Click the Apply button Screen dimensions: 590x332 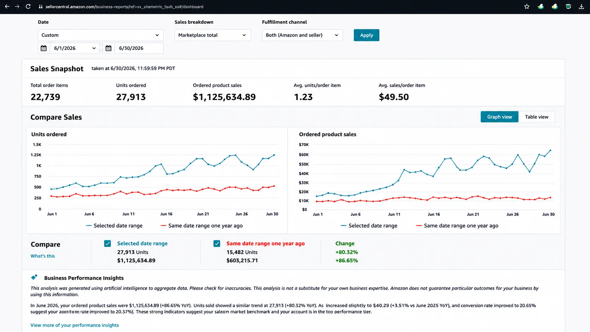click(x=366, y=35)
